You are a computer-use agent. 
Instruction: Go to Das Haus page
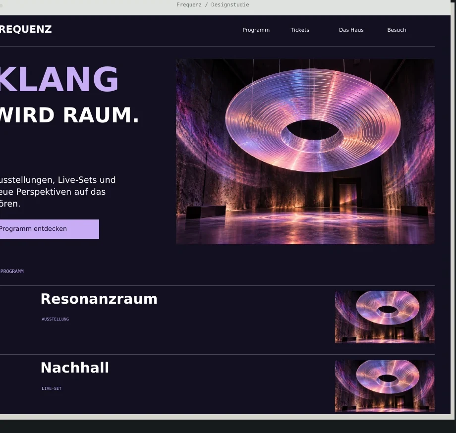(x=351, y=30)
